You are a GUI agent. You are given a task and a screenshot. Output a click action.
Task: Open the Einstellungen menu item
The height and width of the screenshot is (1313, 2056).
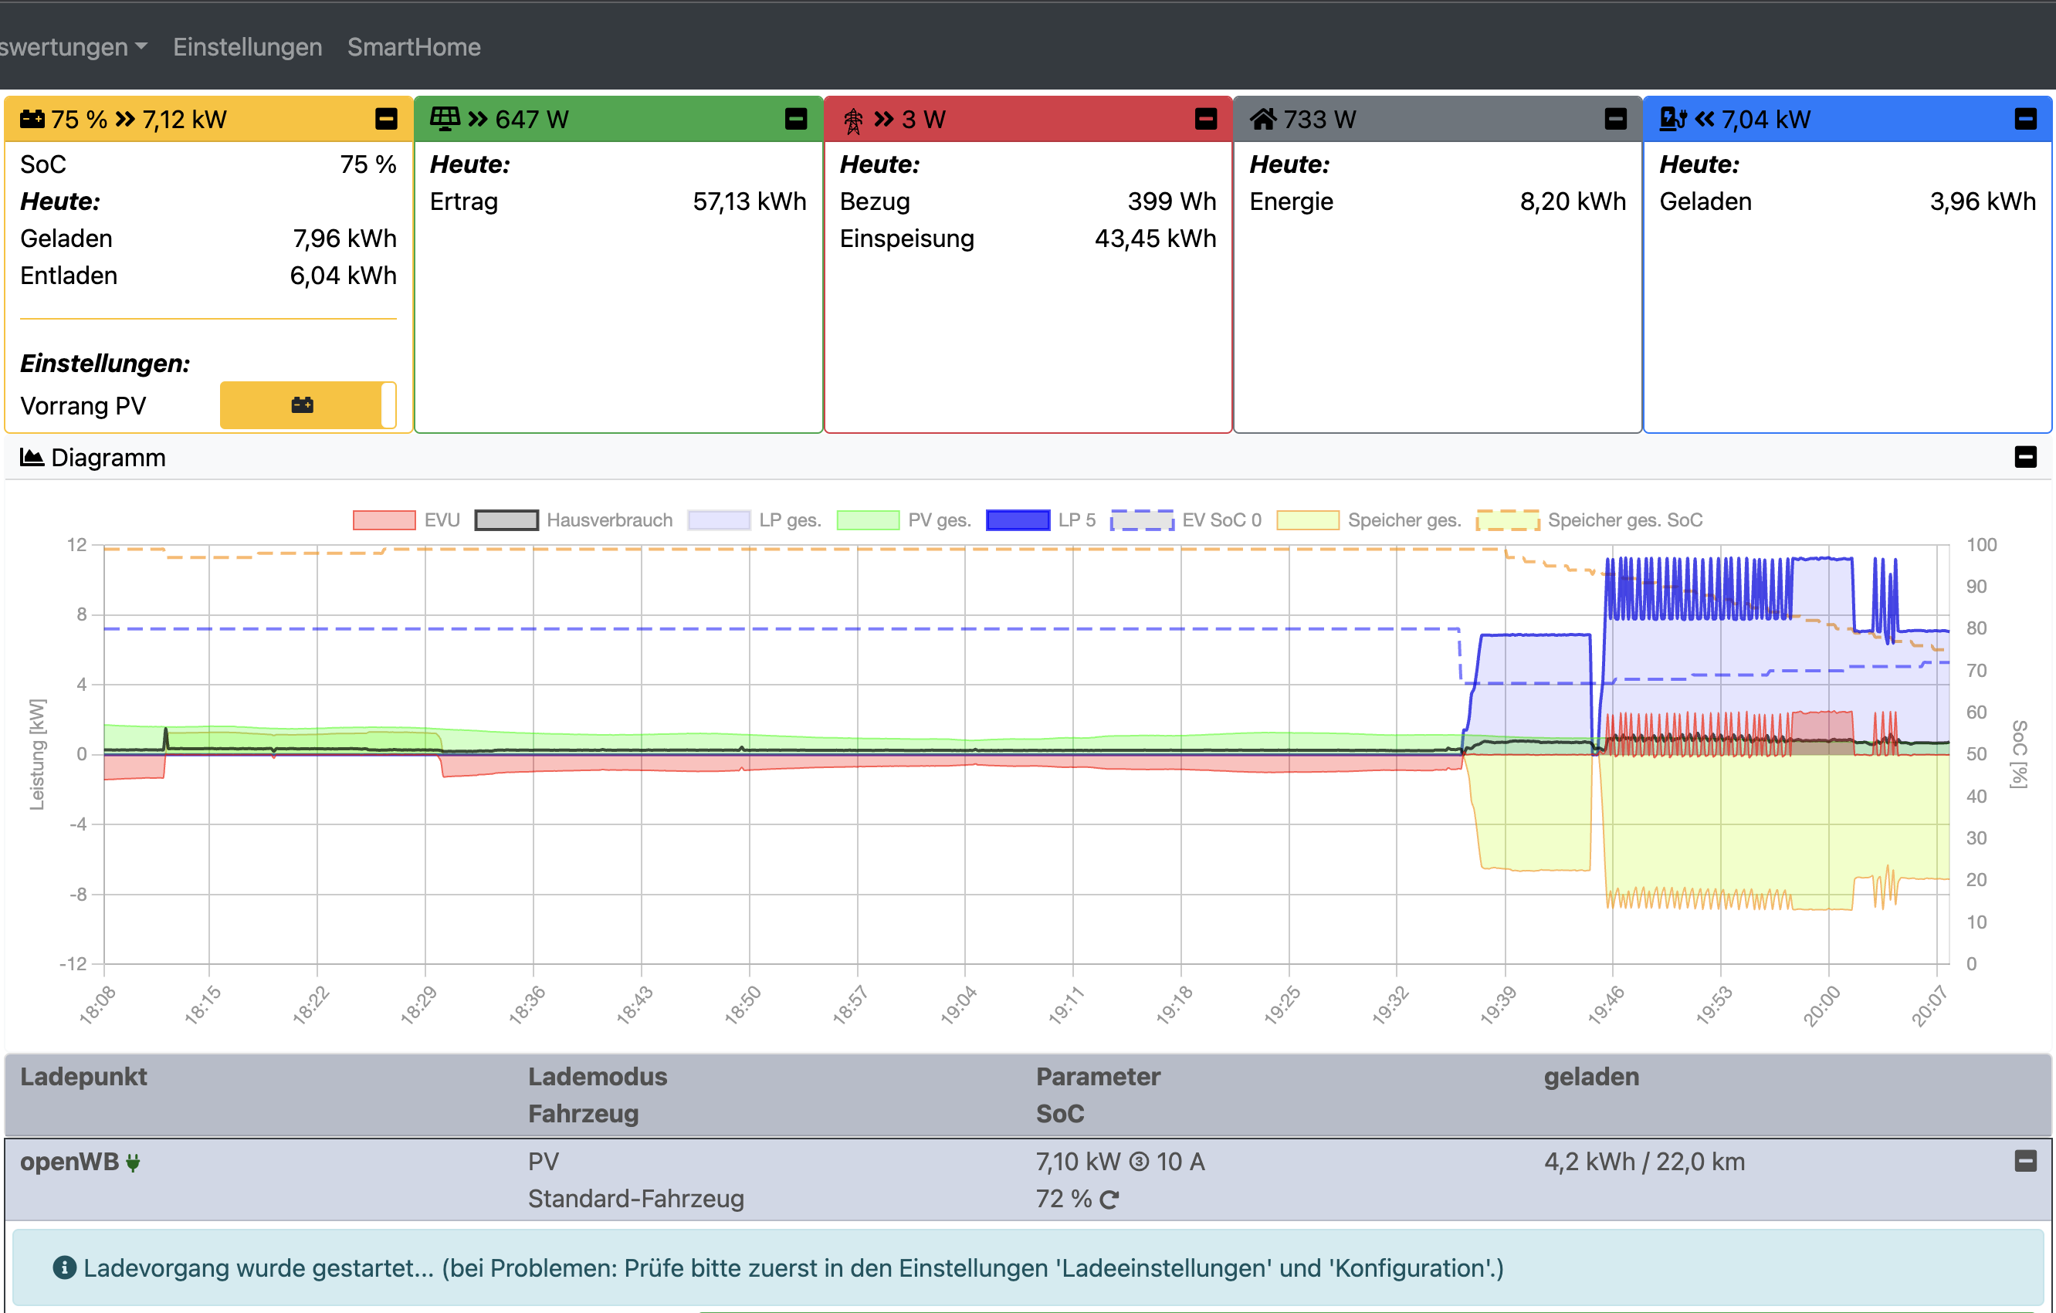[248, 47]
